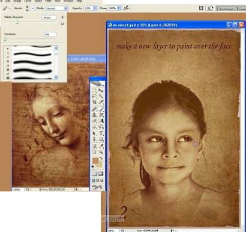
Task: Select the Blur tool
Action: pos(94,126)
